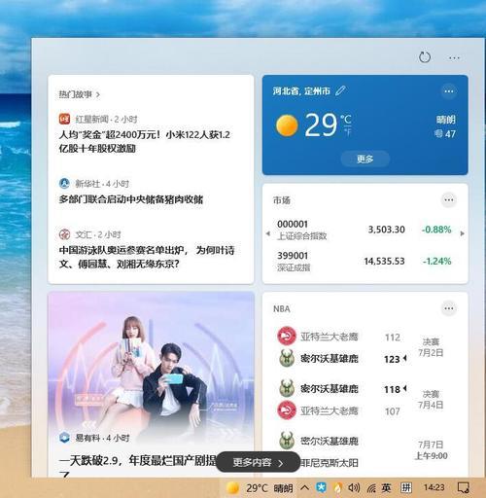Screen dimensions: 486x498
Task: Click the Wi-Fi network tray icon
Action: click(371, 487)
